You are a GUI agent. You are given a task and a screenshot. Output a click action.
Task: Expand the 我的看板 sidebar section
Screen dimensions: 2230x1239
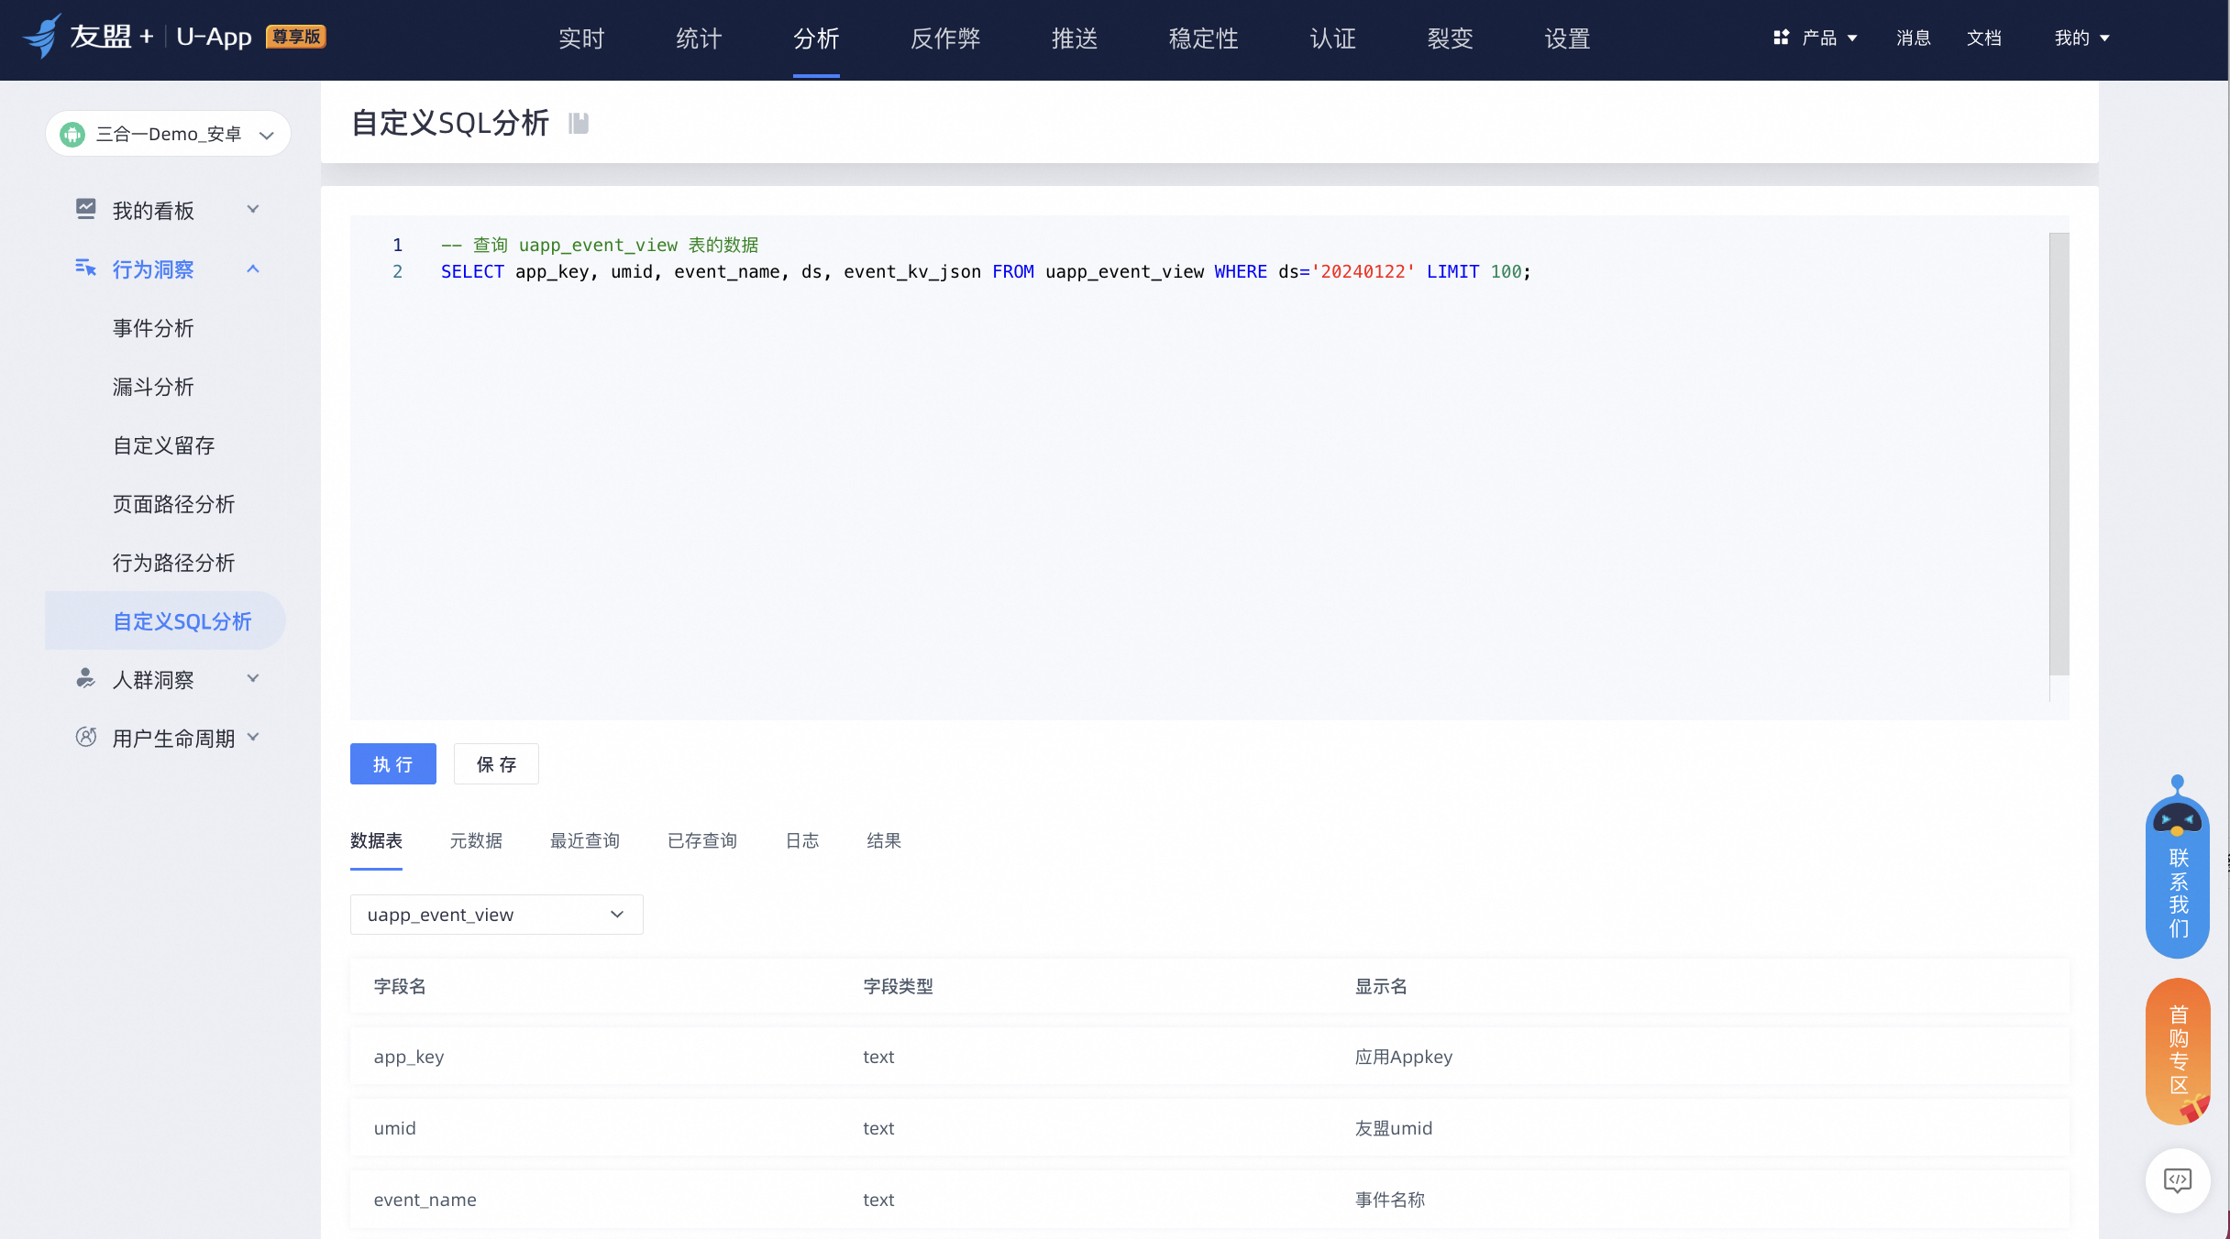click(x=253, y=210)
